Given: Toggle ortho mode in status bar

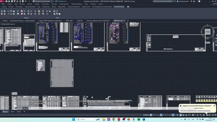Looking at the screenshot, I should coord(158,115).
